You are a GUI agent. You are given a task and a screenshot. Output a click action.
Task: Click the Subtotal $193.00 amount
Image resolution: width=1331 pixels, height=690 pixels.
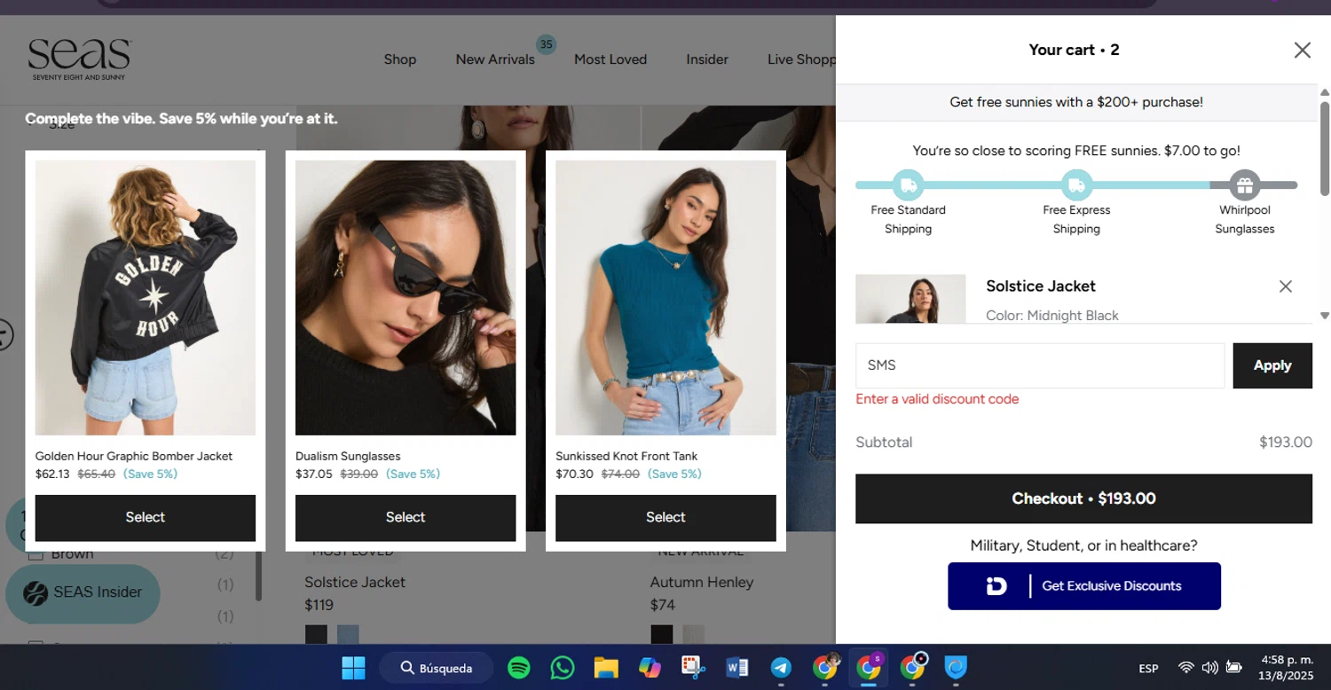coord(1286,443)
